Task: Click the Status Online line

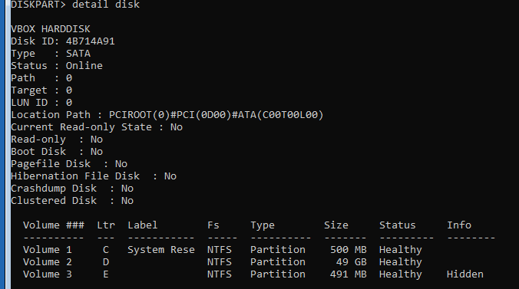Action: click(57, 66)
